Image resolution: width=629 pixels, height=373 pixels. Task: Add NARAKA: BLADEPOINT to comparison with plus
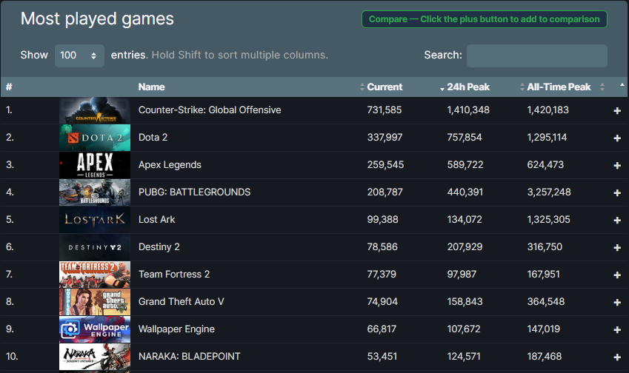(x=617, y=357)
